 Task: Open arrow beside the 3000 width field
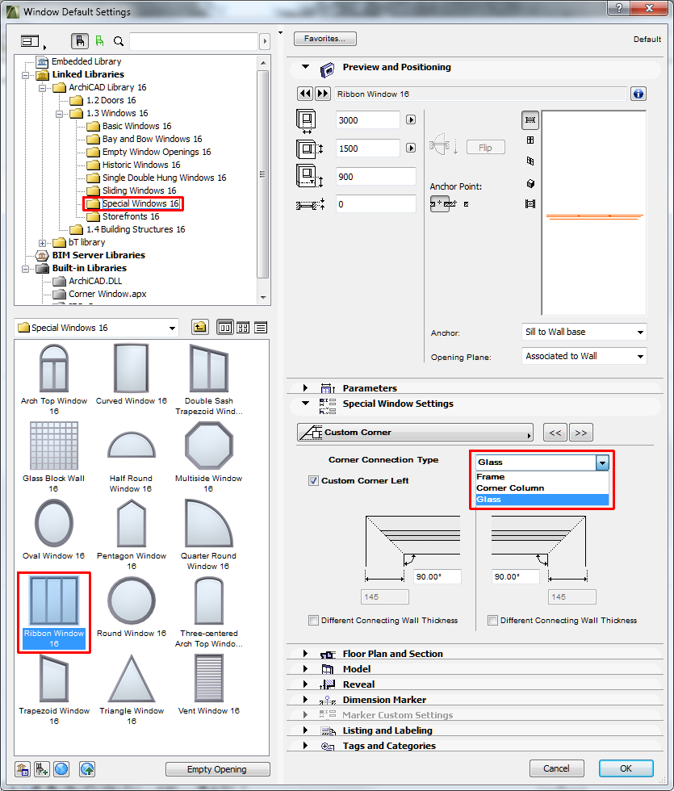tap(411, 120)
